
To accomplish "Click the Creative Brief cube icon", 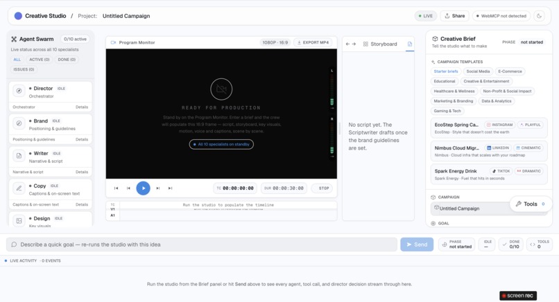I will [x=435, y=39].
